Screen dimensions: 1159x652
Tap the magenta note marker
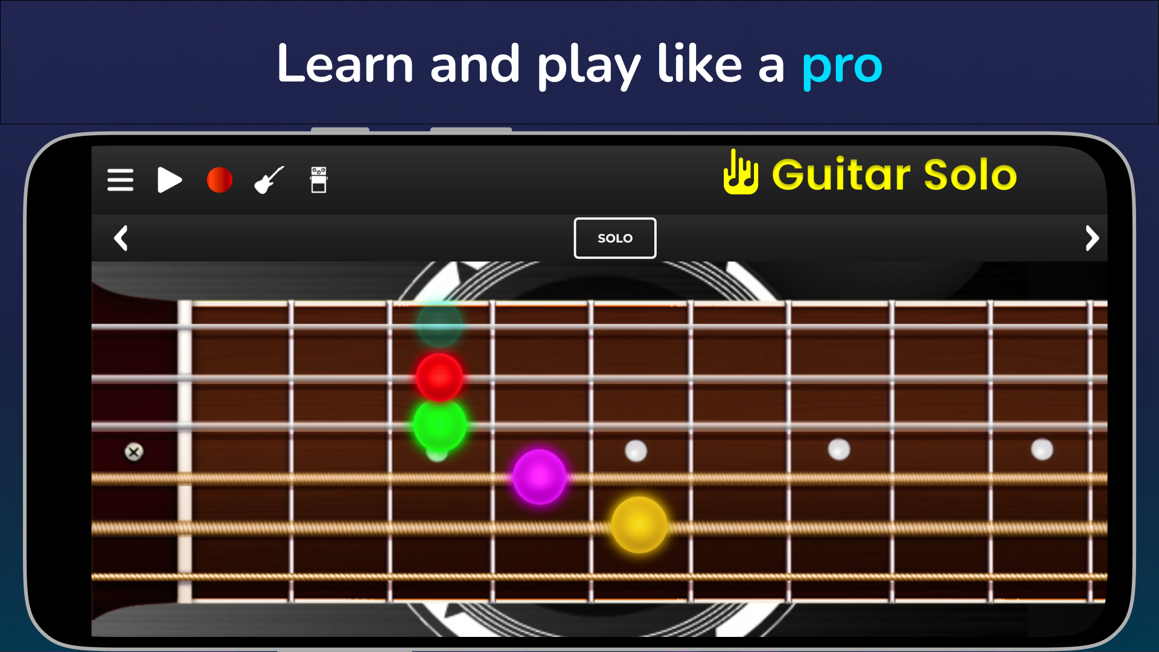click(x=539, y=477)
